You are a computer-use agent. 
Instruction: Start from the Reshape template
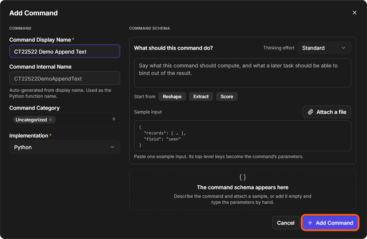coord(172,96)
